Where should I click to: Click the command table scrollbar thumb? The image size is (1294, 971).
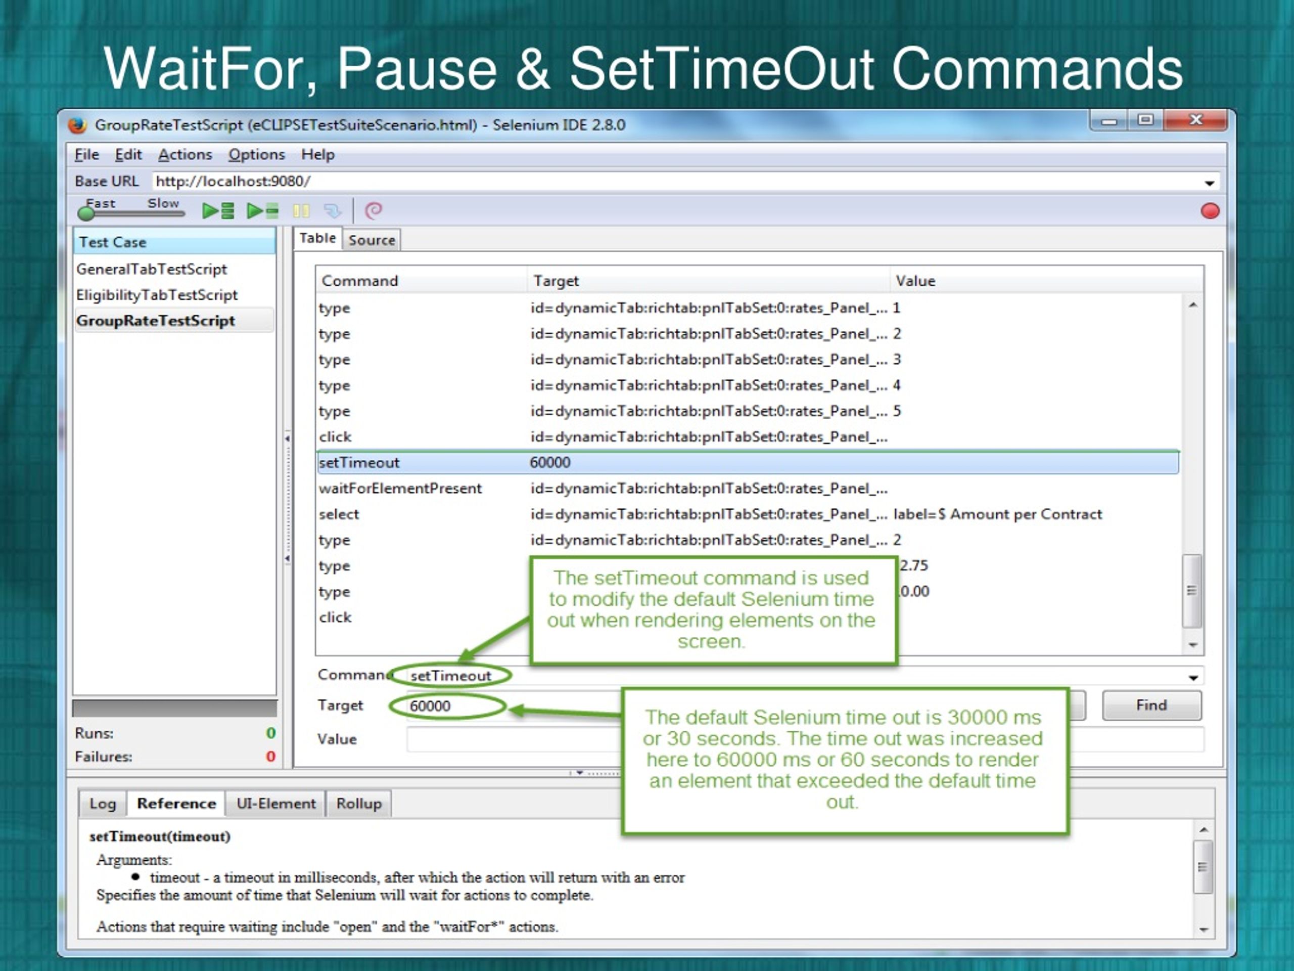1192,591
